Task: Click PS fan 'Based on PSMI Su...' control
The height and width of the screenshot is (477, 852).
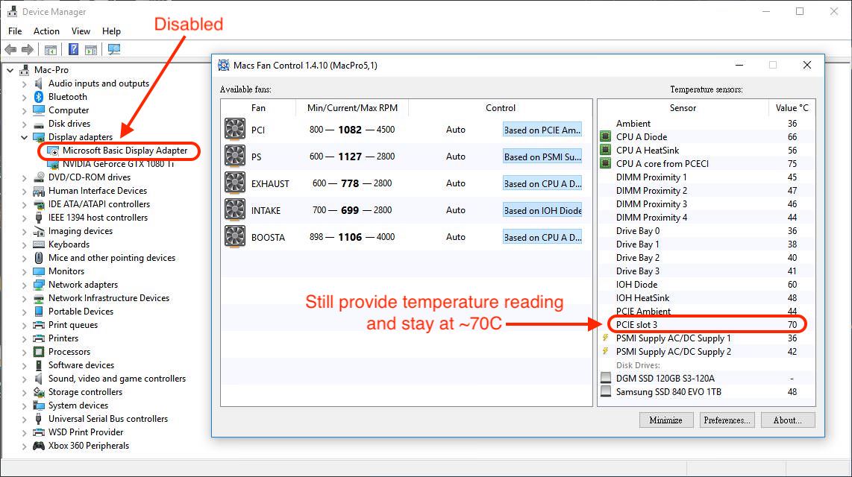Action: pos(542,157)
